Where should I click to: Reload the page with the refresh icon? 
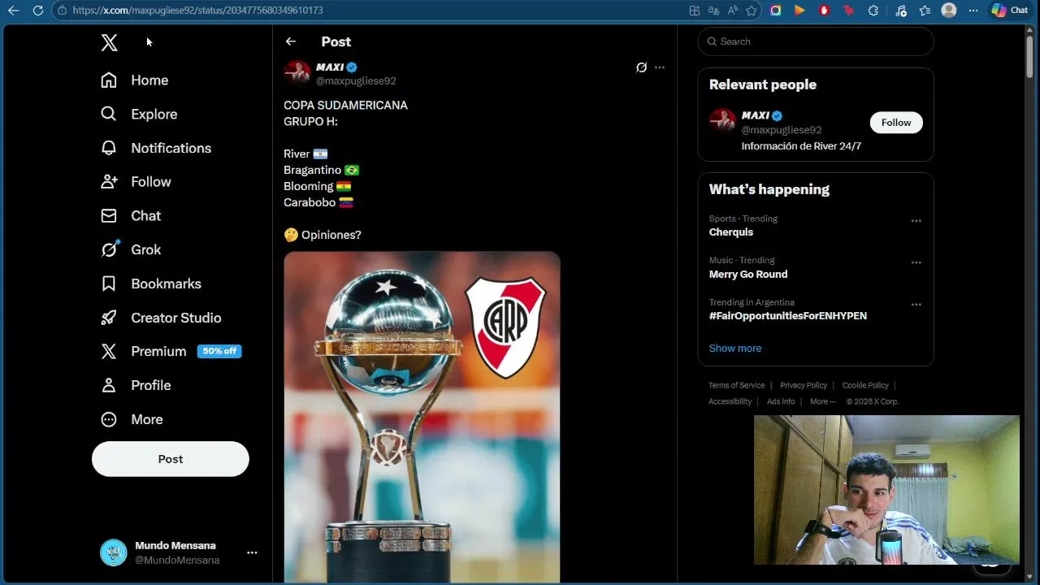click(x=37, y=11)
